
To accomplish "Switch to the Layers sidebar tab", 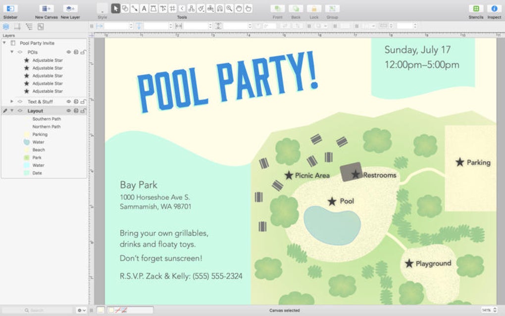I will coord(6,27).
